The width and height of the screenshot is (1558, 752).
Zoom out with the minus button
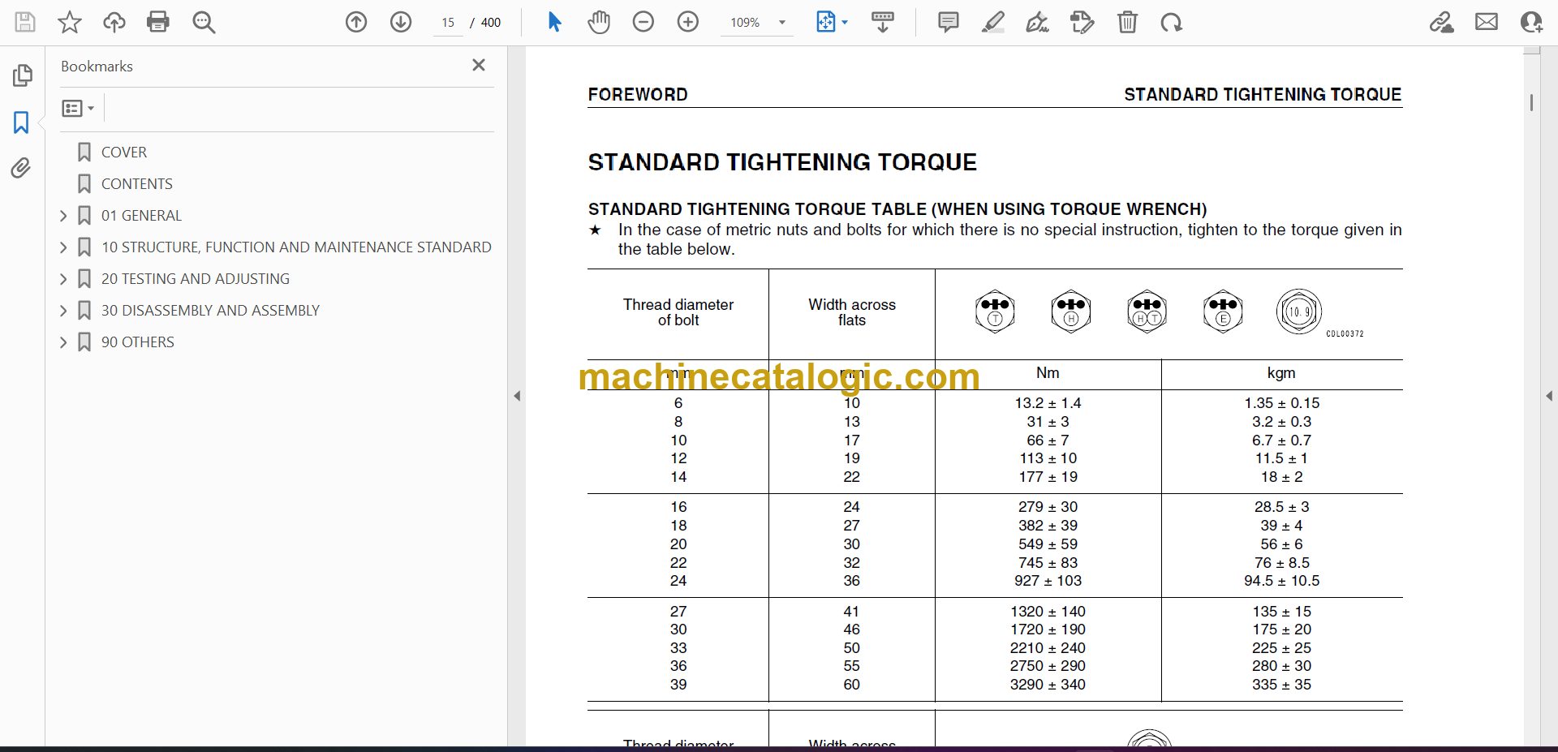coord(643,22)
